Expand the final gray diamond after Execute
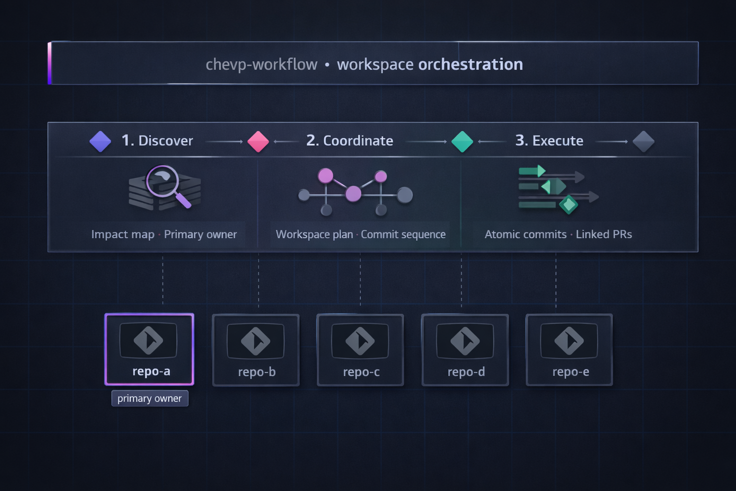 pyautogui.click(x=643, y=141)
